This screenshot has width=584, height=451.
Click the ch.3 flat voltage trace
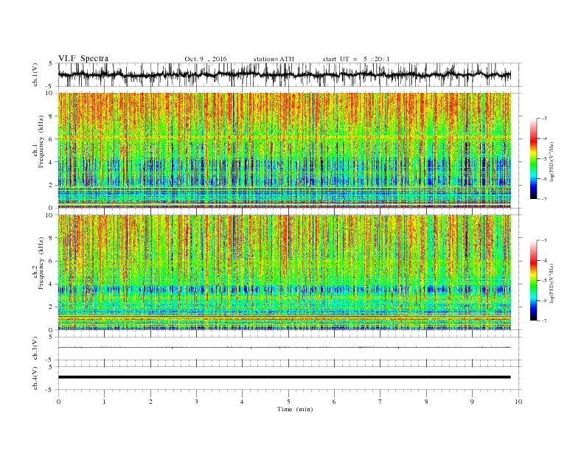click(284, 348)
